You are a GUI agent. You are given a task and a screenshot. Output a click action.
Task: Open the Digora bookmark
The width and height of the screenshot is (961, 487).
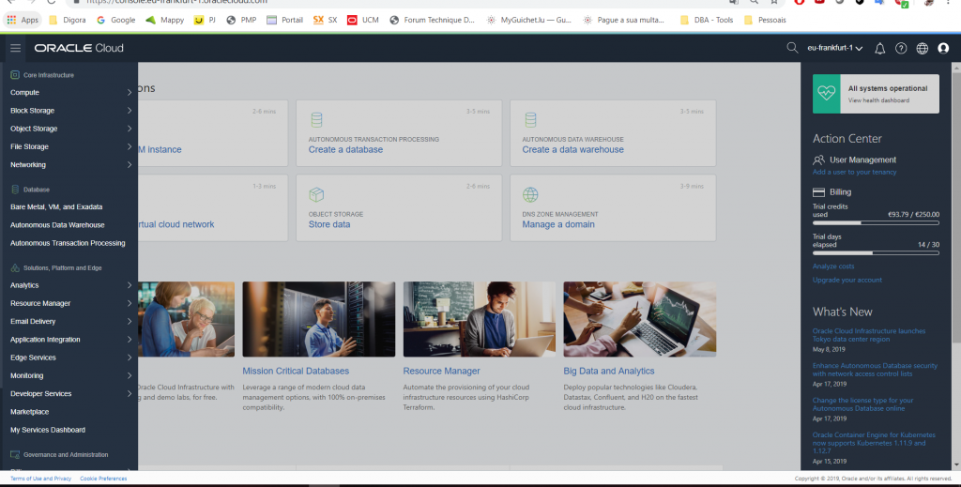[68, 20]
